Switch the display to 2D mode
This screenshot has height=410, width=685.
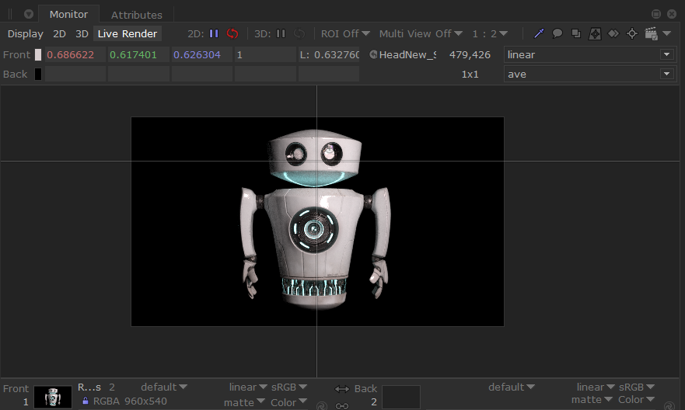tap(59, 34)
